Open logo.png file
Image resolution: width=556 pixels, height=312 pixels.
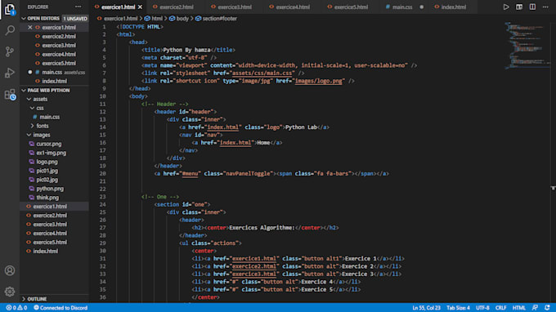tap(47, 162)
